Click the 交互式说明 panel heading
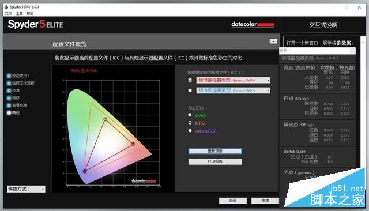This screenshot has height=211, width=369. (323, 25)
